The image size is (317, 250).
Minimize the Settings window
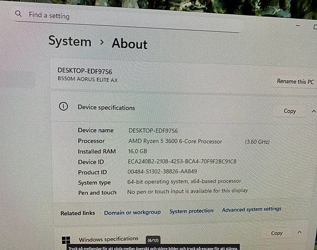[298, 25]
